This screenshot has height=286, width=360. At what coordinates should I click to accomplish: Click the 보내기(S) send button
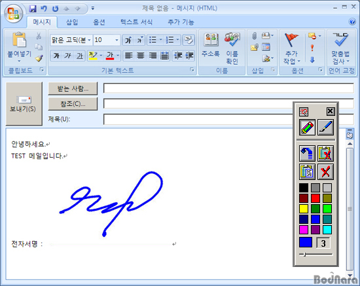click(x=24, y=104)
